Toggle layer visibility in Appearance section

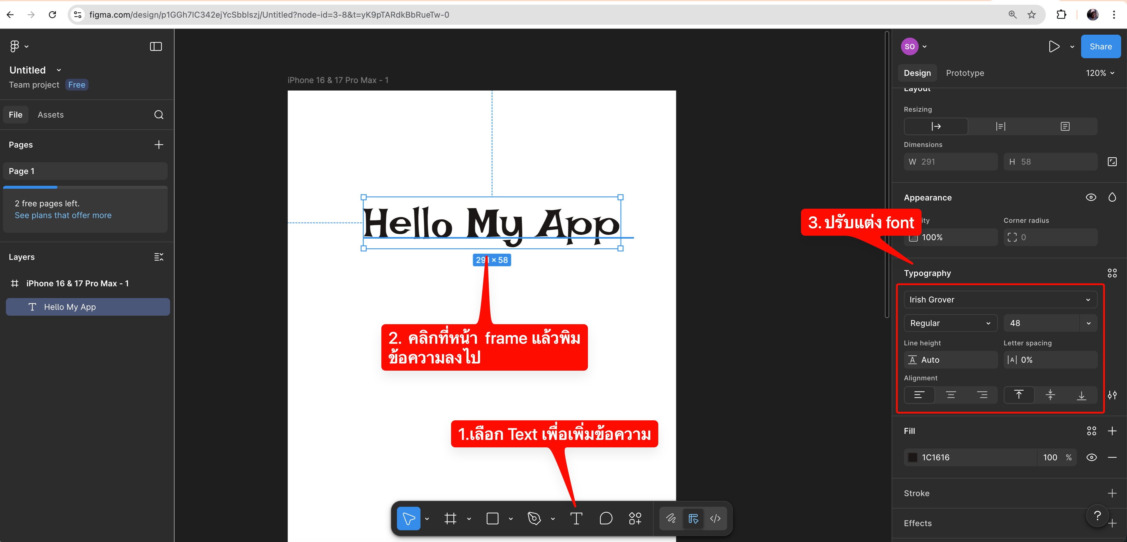(1091, 198)
